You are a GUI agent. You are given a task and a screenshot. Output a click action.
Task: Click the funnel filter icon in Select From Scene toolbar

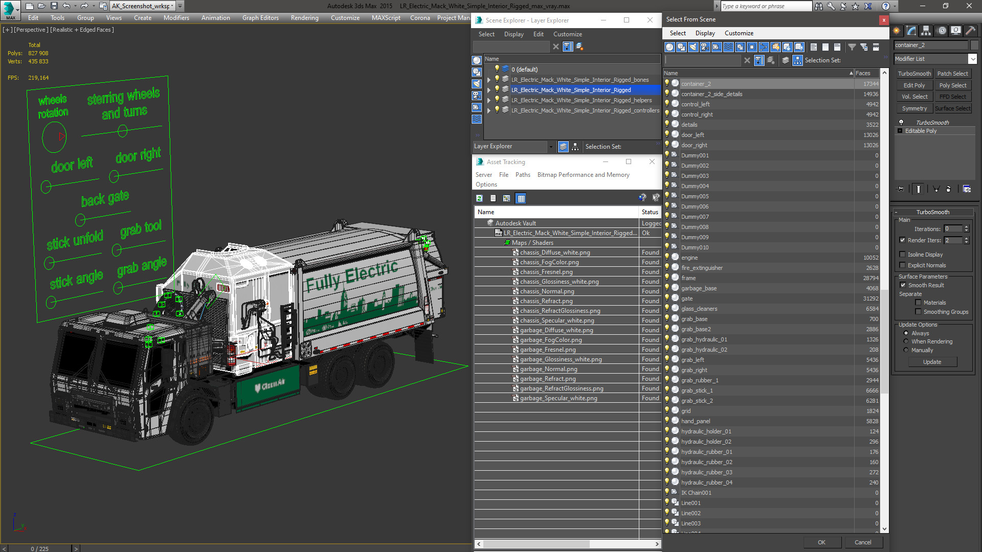click(852, 47)
